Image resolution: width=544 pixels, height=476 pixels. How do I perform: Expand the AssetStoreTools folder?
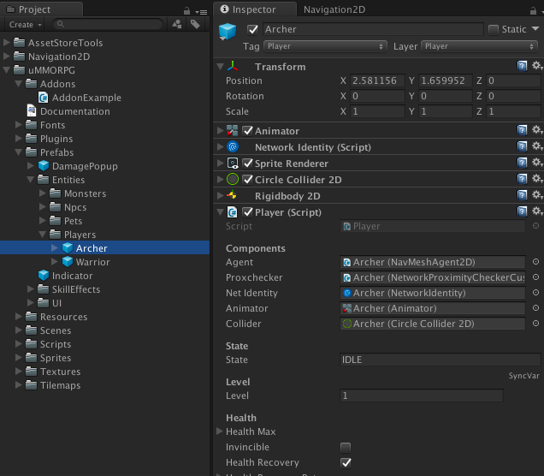[x=6, y=42]
